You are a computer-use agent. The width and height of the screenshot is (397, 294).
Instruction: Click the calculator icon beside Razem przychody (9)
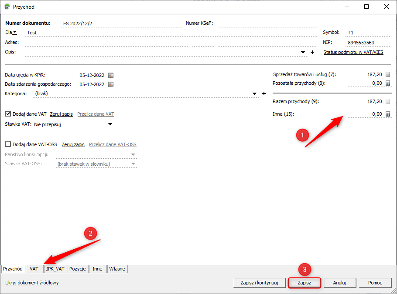coord(388,101)
